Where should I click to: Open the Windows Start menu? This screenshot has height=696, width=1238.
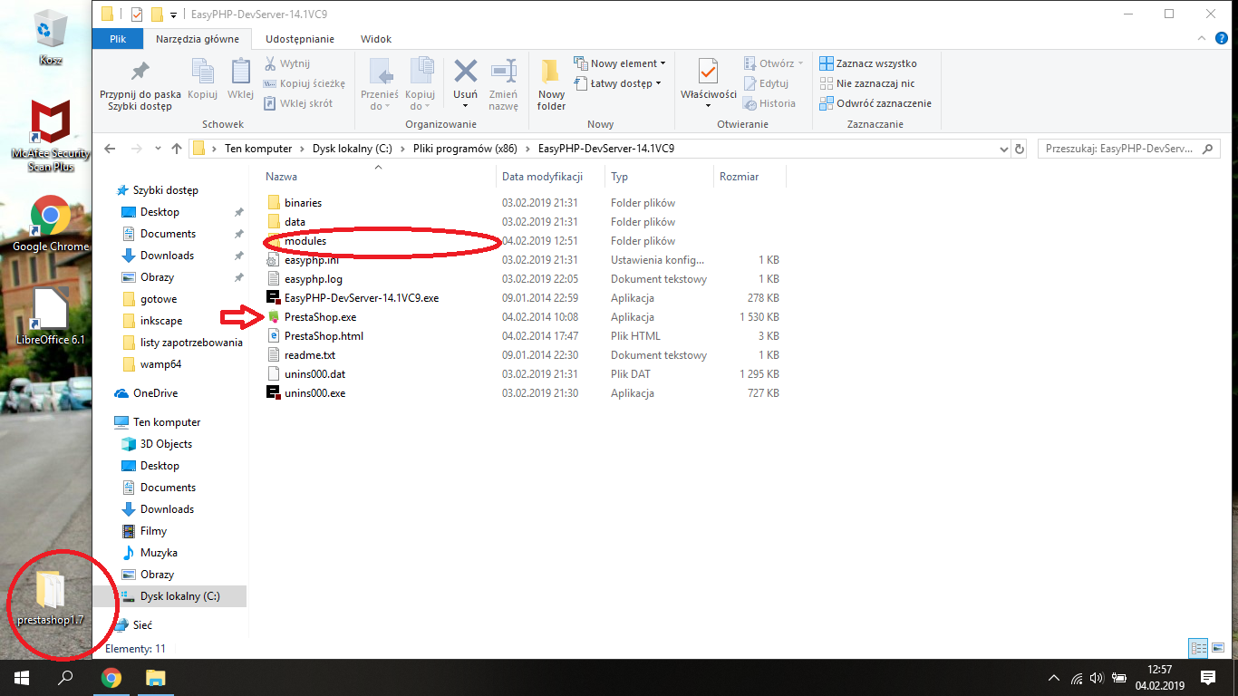[22, 677]
